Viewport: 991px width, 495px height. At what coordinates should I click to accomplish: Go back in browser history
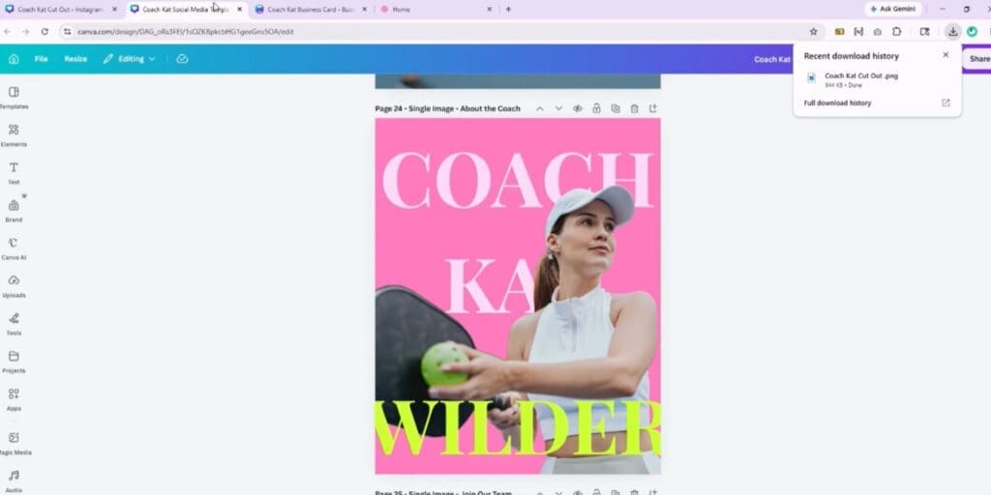click(7, 32)
